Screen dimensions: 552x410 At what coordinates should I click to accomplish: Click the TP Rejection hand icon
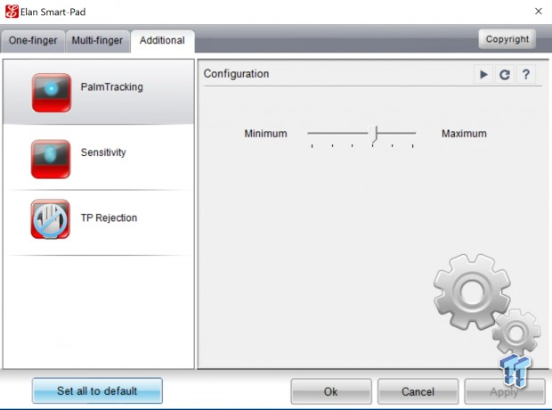pyautogui.click(x=51, y=219)
